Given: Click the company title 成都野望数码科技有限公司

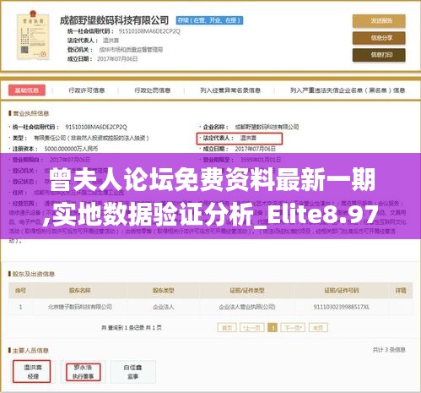Looking at the screenshot, I should pyautogui.click(x=114, y=20).
